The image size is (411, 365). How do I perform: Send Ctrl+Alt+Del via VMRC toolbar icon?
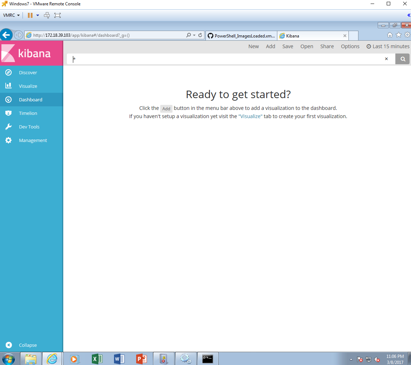tap(47, 15)
